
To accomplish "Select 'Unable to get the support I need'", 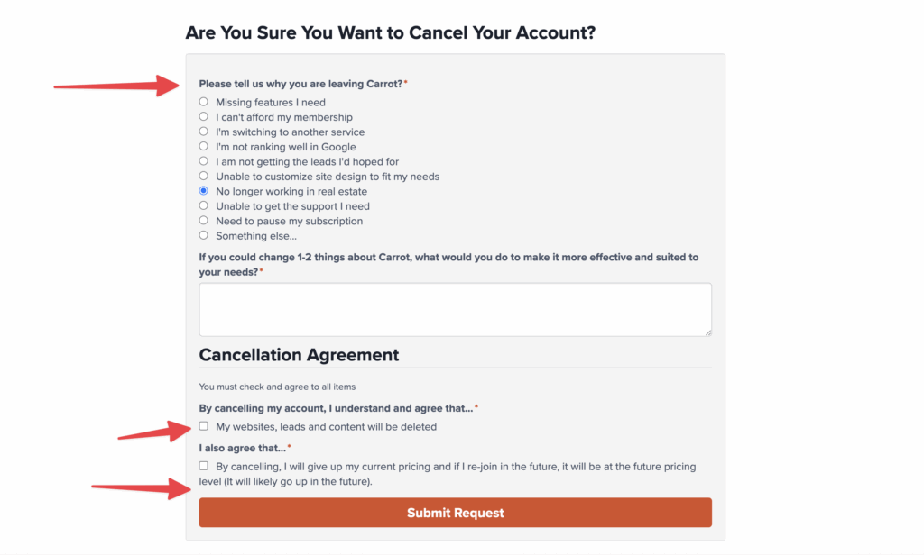I will (x=204, y=205).
